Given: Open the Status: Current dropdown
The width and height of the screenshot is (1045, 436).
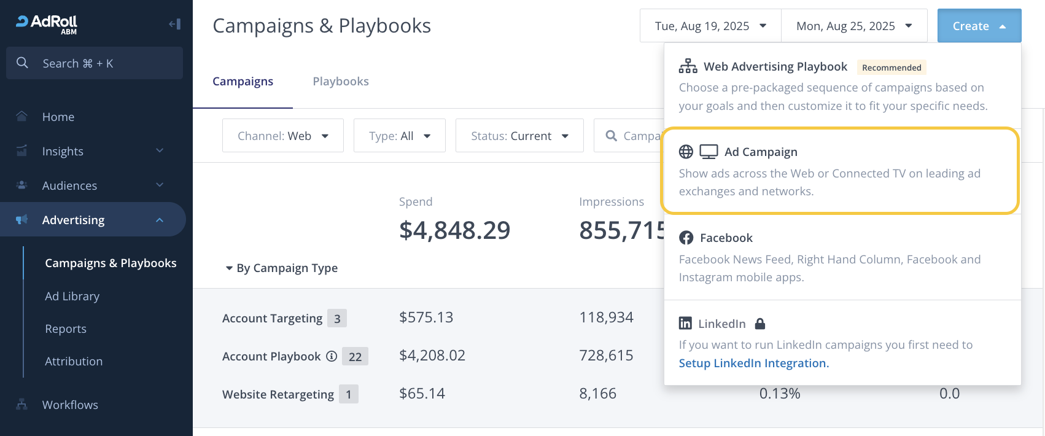Looking at the screenshot, I should 519,136.
